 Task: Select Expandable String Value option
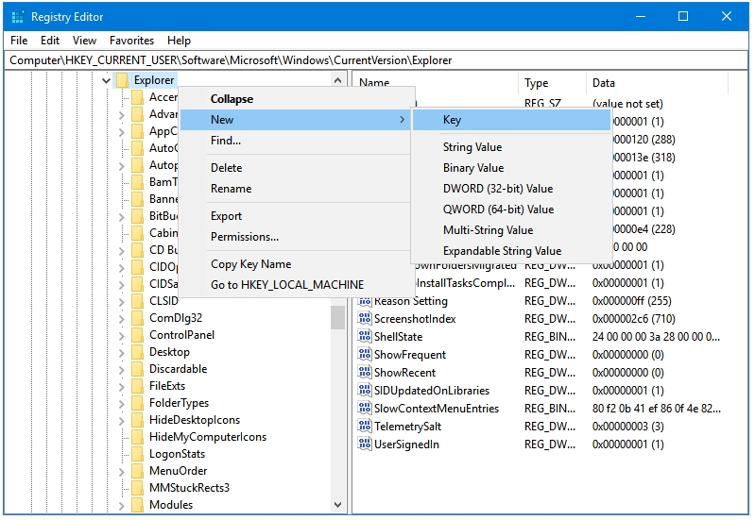point(511,251)
